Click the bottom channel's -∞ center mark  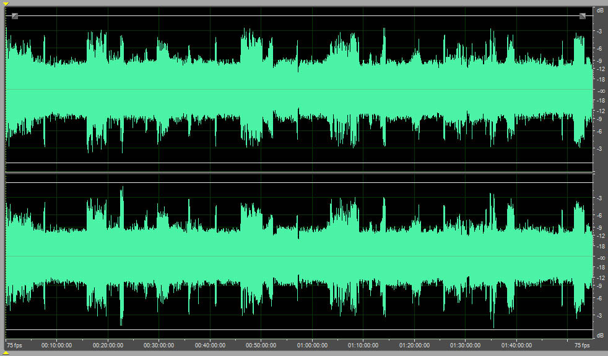(600, 257)
